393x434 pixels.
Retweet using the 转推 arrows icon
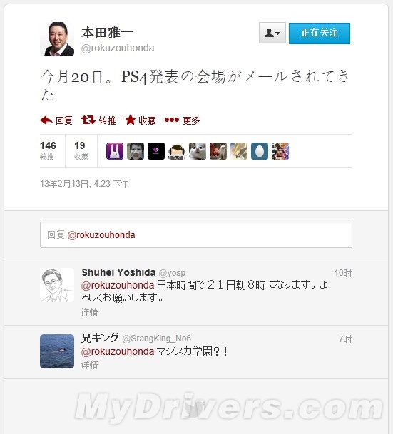88,120
